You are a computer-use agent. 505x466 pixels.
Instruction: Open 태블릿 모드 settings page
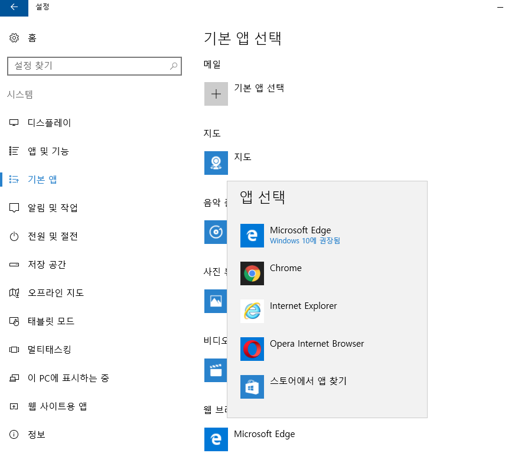(x=51, y=321)
